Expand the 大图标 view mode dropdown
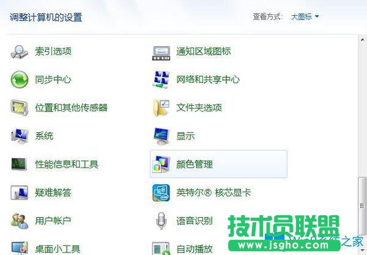The width and height of the screenshot is (367, 255). click(x=305, y=17)
